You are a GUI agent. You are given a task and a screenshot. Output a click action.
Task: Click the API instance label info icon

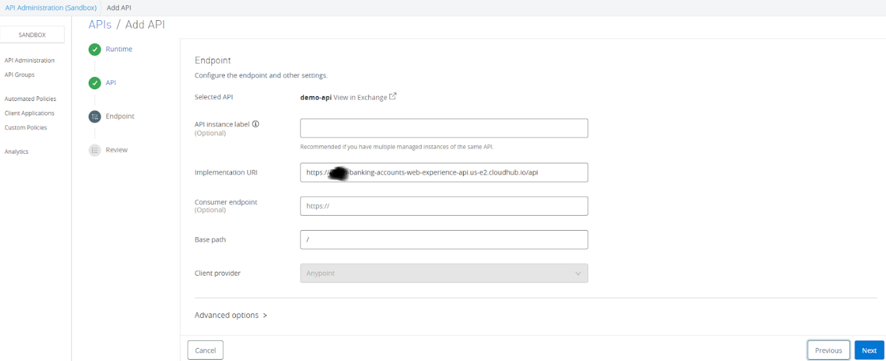pyautogui.click(x=256, y=124)
